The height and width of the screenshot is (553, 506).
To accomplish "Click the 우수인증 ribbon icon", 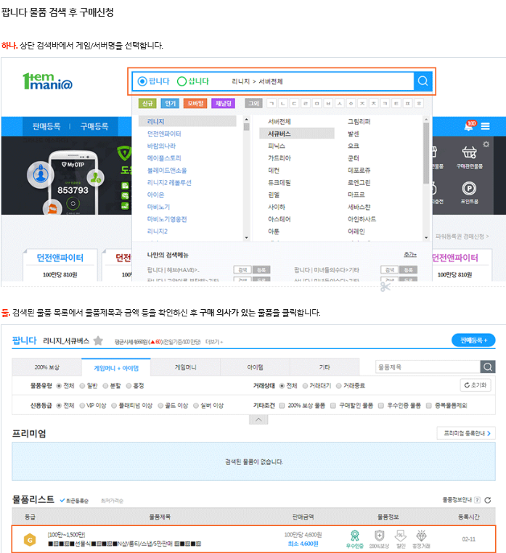I will tap(354, 539).
